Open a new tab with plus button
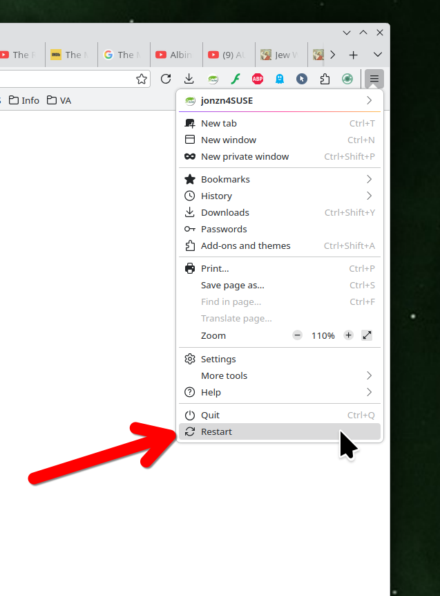The height and width of the screenshot is (596, 440). tap(354, 55)
